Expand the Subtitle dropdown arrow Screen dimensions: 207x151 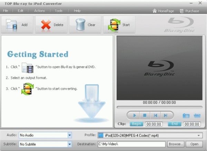coord(70,144)
